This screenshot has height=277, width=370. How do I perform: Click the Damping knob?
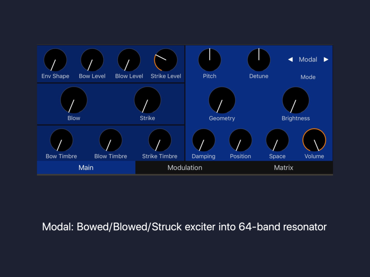point(204,140)
